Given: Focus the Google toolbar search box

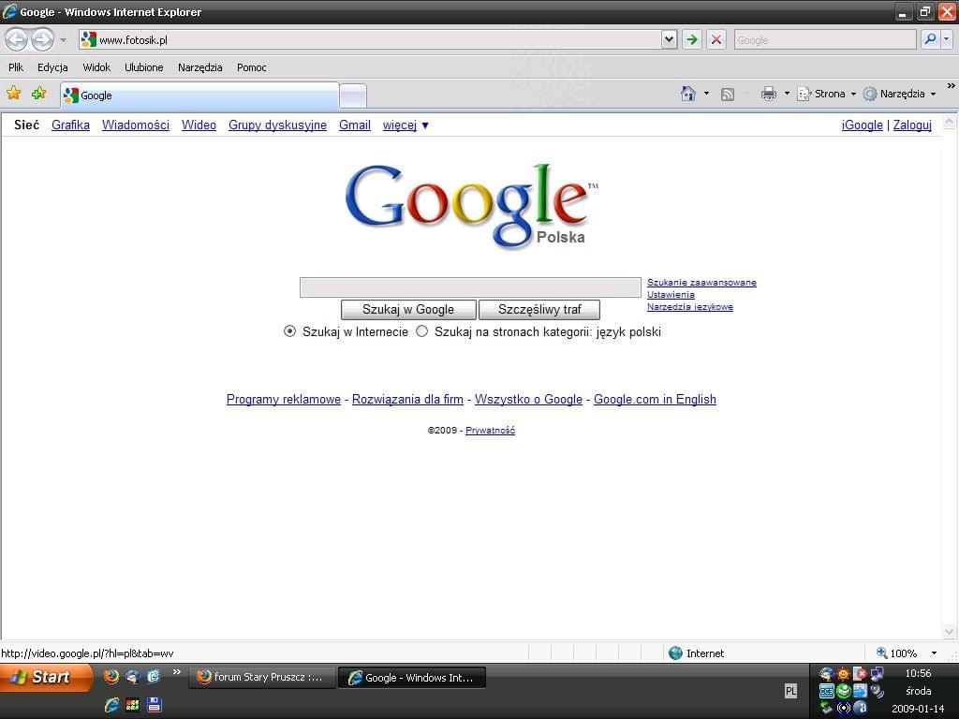Looking at the screenshot, I should [x=825, y=39].
